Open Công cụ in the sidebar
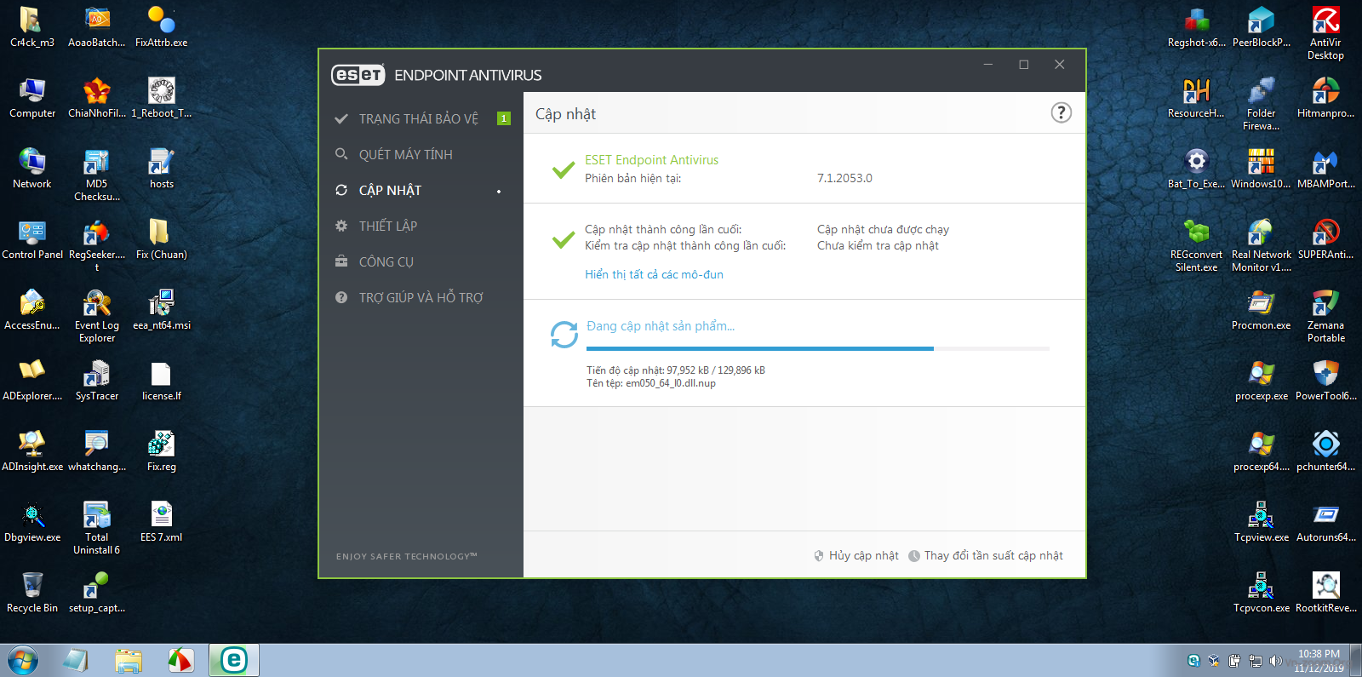Viewport: 1362px width, 677px height. [386, 261]
